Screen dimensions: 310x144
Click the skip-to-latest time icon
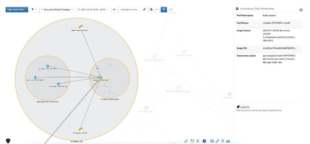(x=114, y=9)
